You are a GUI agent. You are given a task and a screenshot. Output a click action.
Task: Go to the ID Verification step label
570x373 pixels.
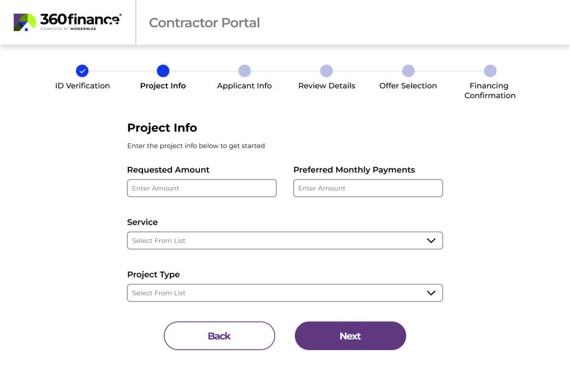[x=82, y=86]
